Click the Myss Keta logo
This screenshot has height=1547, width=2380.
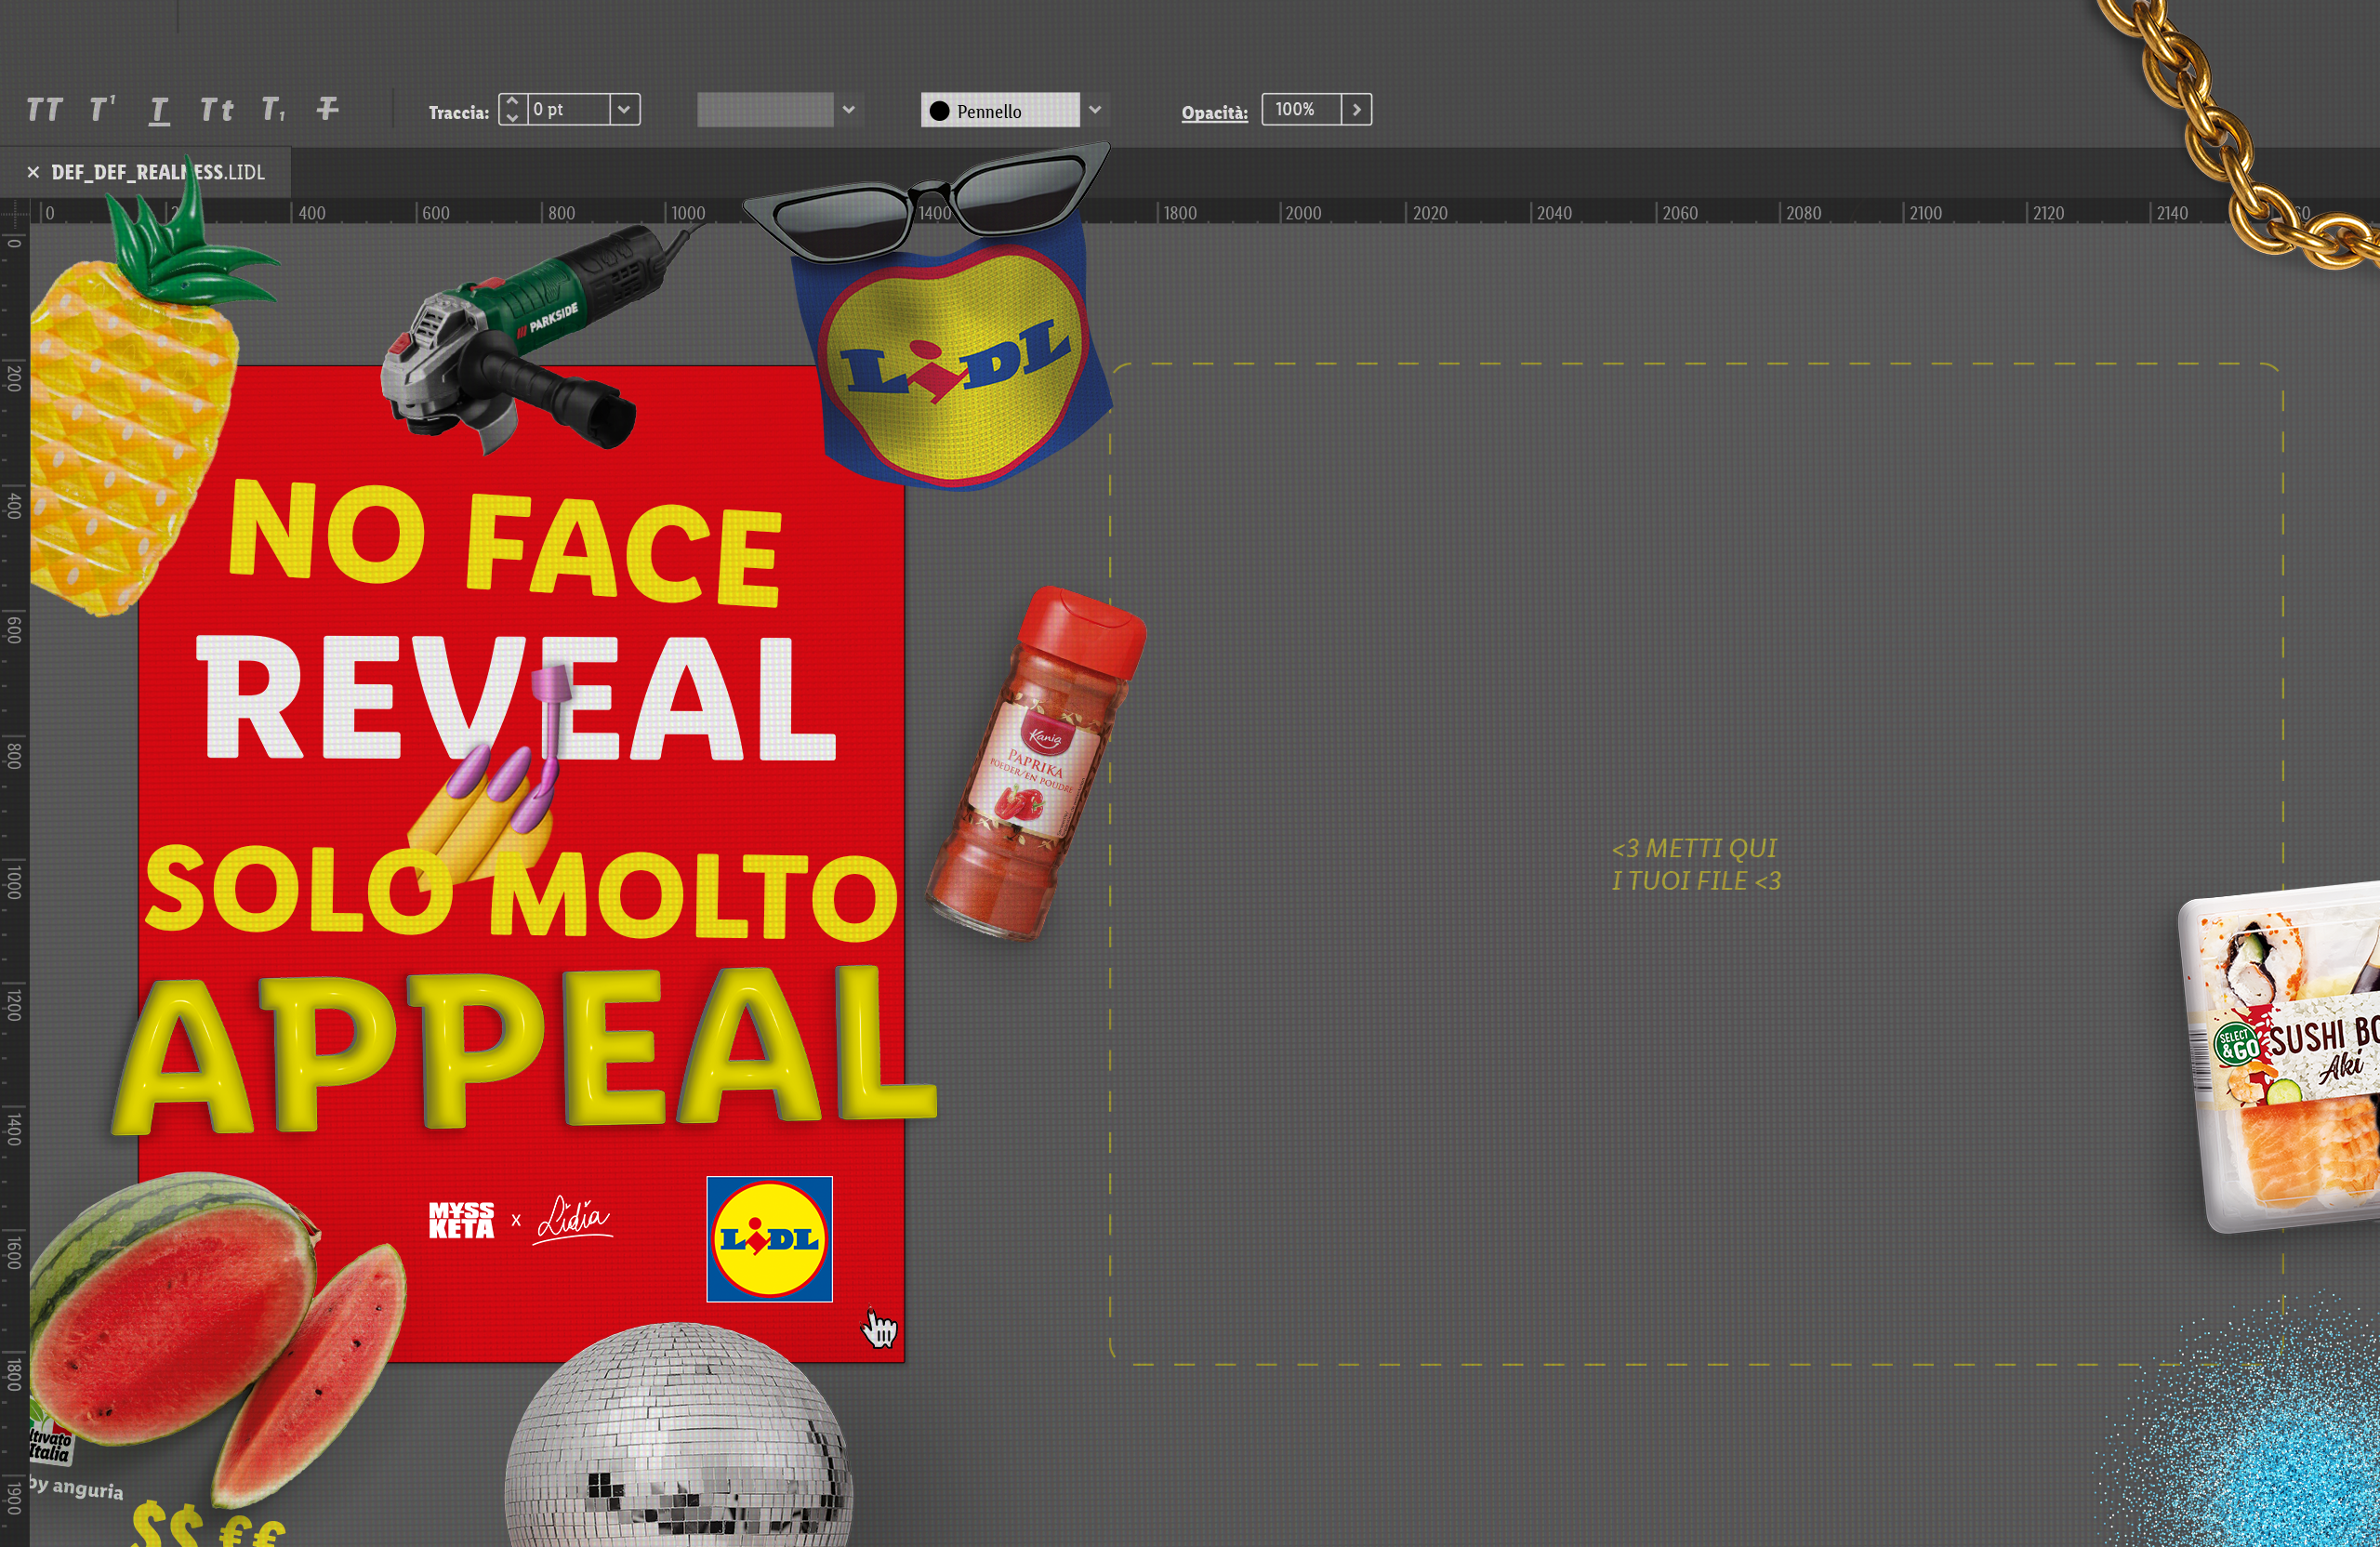point(461,1220)
